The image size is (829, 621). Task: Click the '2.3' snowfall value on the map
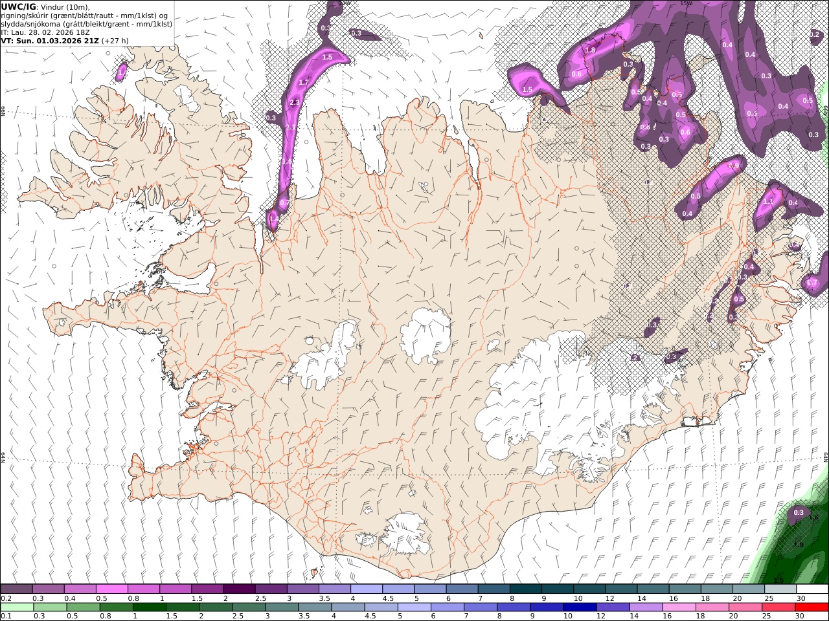click(x=295, y=103)
